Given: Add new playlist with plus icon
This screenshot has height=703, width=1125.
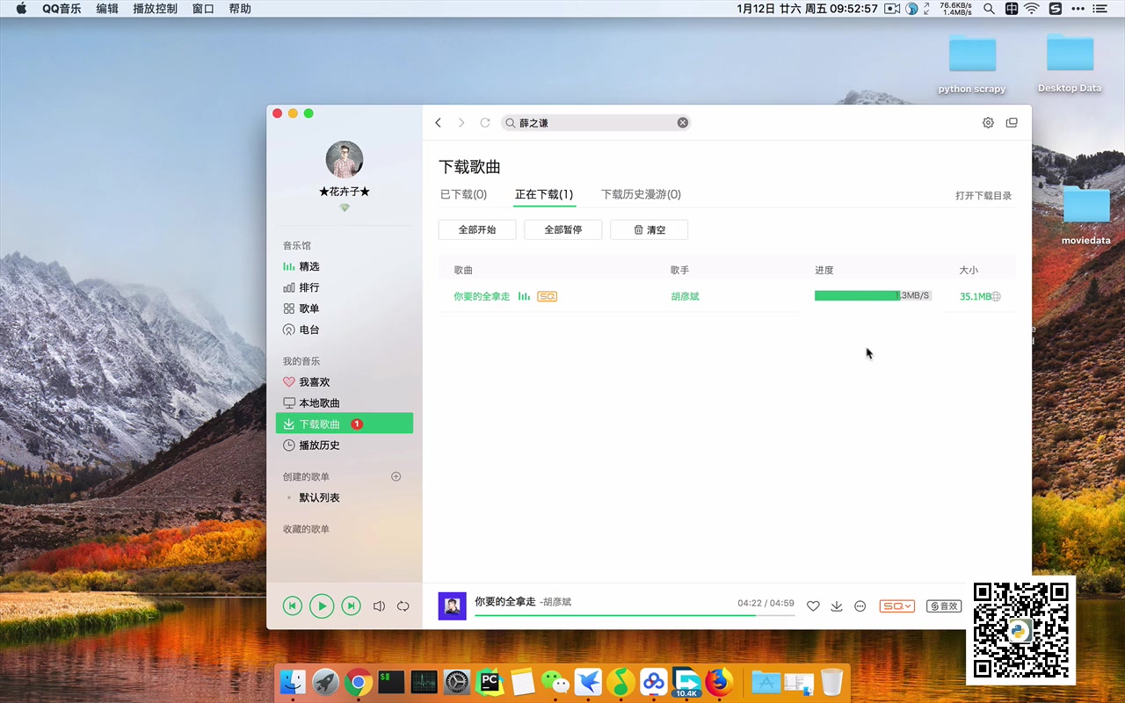Looking at the screenshot, I should [x=396, y=476].
